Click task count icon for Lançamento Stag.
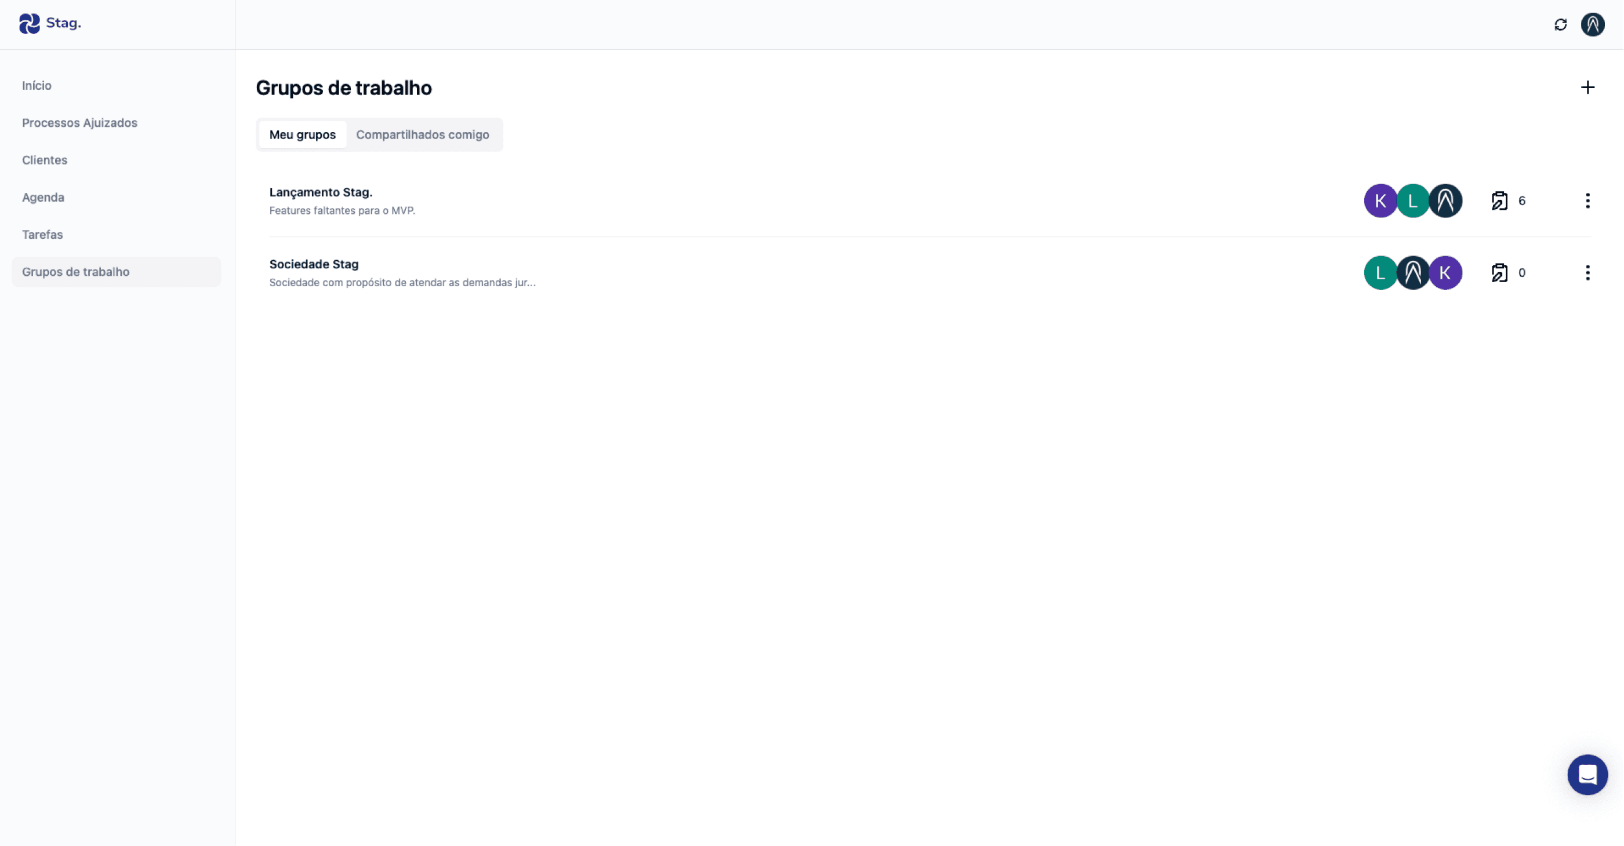Viewport: 1624px width, 846px height. click(1499, 201)
